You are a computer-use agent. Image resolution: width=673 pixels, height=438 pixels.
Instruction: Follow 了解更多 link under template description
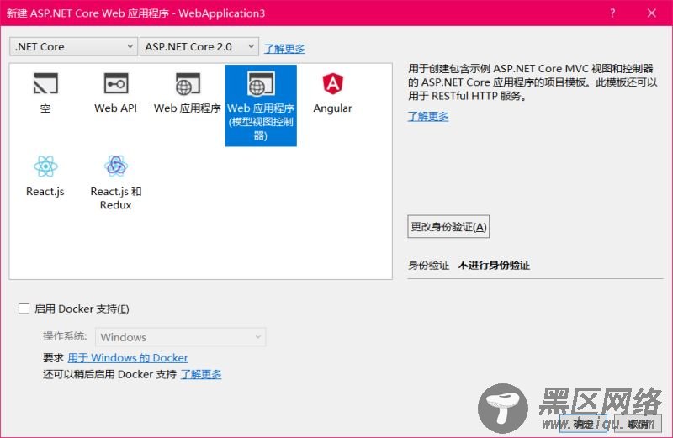428,116
